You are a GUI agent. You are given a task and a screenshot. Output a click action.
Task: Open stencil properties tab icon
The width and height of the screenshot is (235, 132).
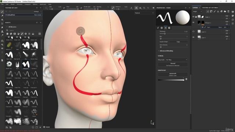pyautogui.click(x=166, y=28)
